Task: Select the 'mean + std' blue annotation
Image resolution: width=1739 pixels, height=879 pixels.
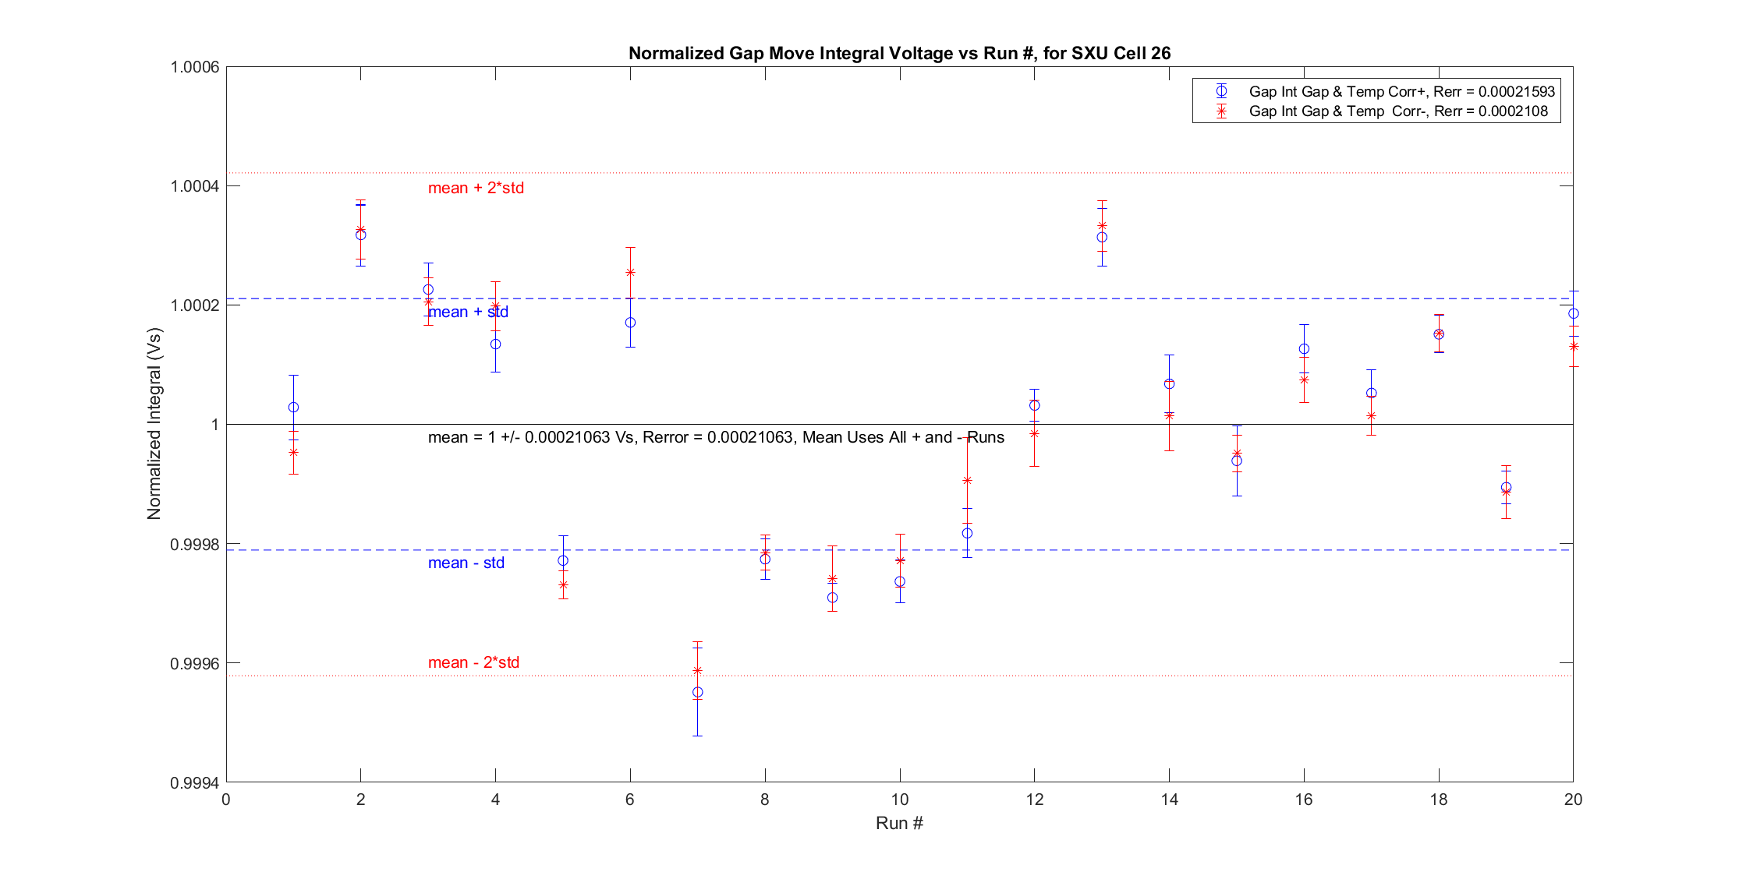Action: [468, 312]
